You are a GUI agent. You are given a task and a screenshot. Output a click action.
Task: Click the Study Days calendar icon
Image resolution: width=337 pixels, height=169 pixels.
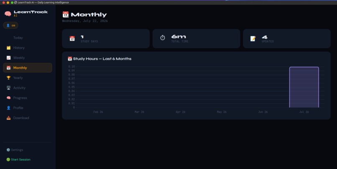click(x=72, y=38)
